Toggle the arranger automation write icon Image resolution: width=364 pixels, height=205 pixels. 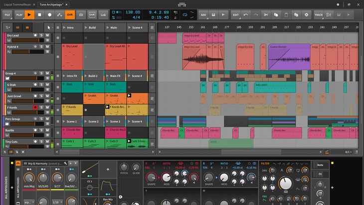60,14
